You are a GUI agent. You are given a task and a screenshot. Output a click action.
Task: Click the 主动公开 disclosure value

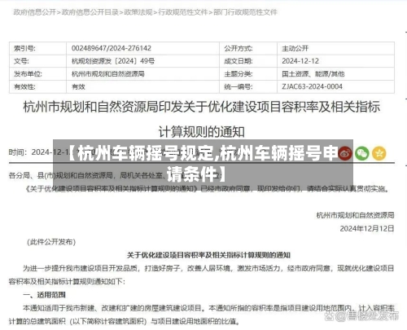(x=295, y=48)
